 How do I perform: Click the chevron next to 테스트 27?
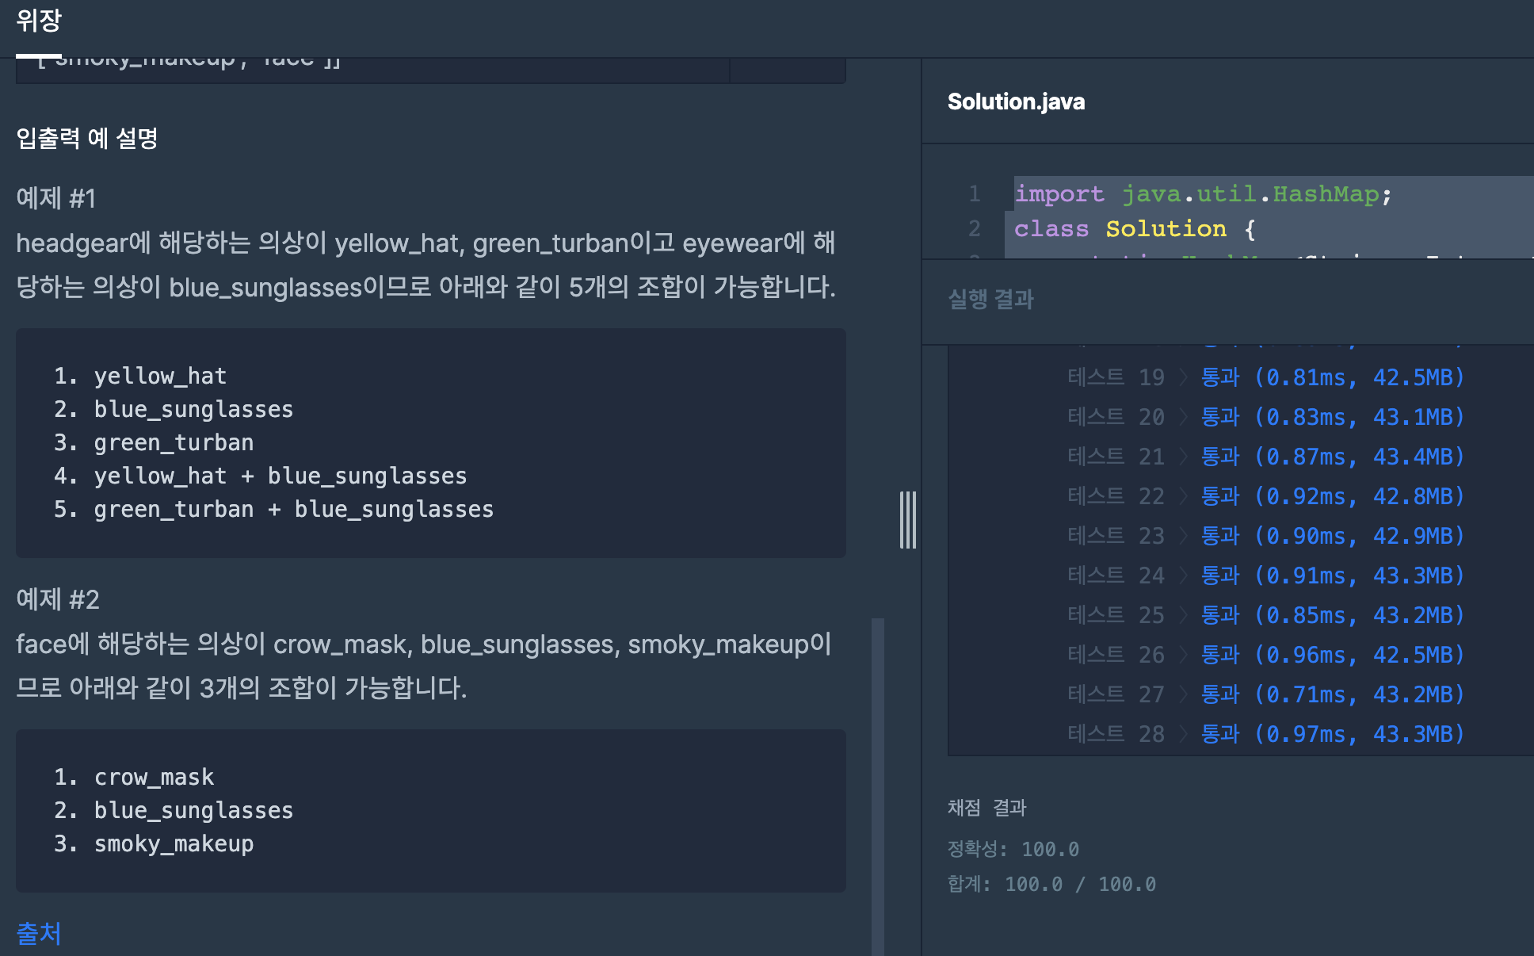coord(1183,694)
